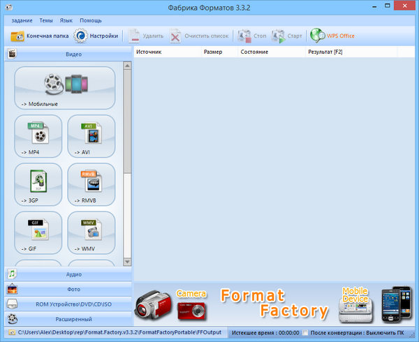Image resolution: width=419 pixels, height=342 pixels.
Task: Select the GIF conversion icon
Action: [x=38, y=232]
